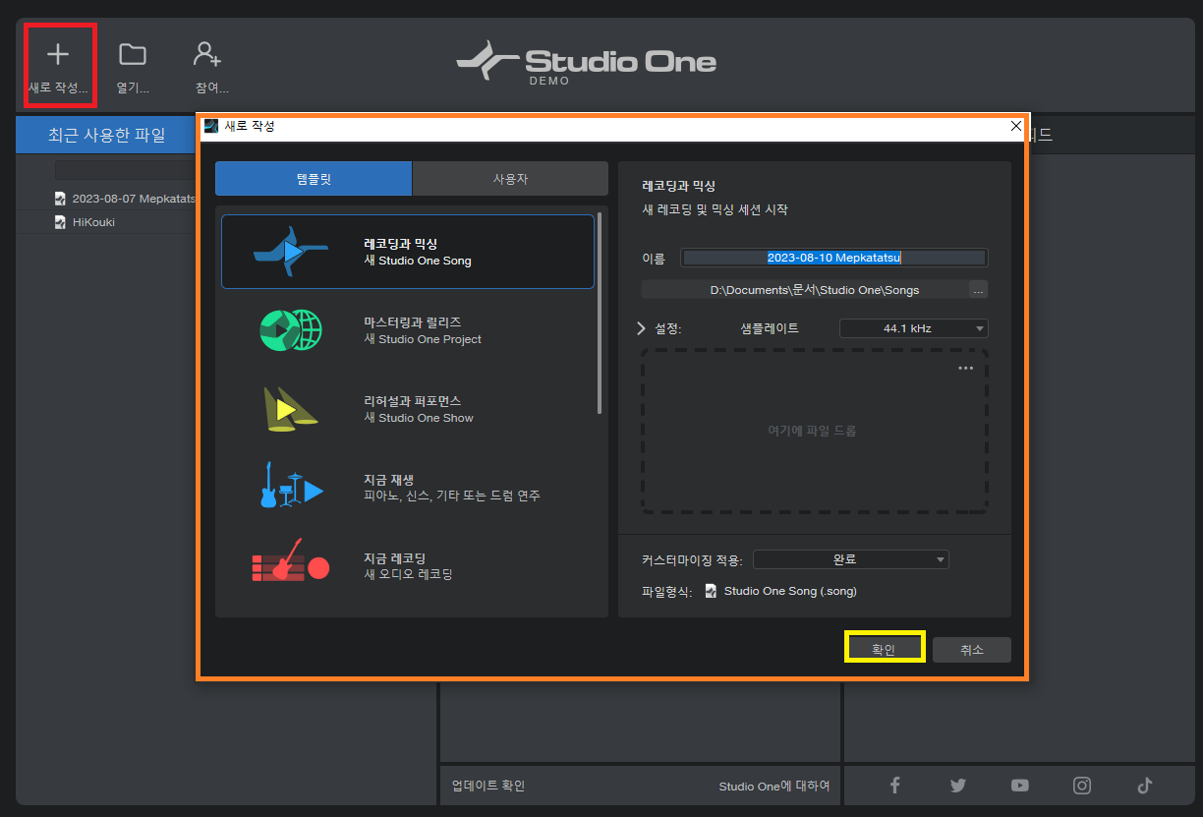Click three-dots menu in file drop area
Screen dimensions: 1203x817
click(965, 368)
